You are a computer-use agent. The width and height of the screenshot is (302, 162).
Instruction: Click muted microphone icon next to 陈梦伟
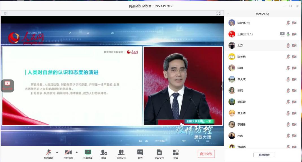click(x=288, y=23)
